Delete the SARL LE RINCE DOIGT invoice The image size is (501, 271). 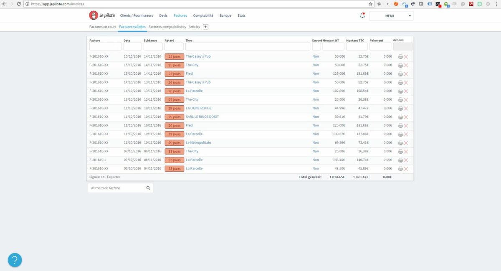(406, 117)
